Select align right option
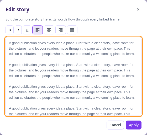147x135 pixels. [x=61, y=30]
